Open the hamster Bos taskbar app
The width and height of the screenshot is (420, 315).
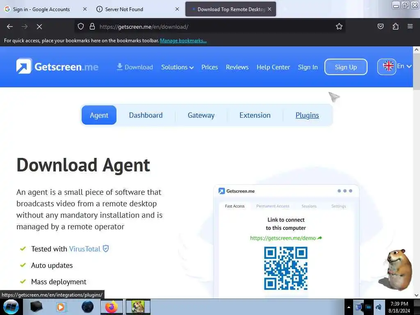pyautogui.click(x=138, y=307)
